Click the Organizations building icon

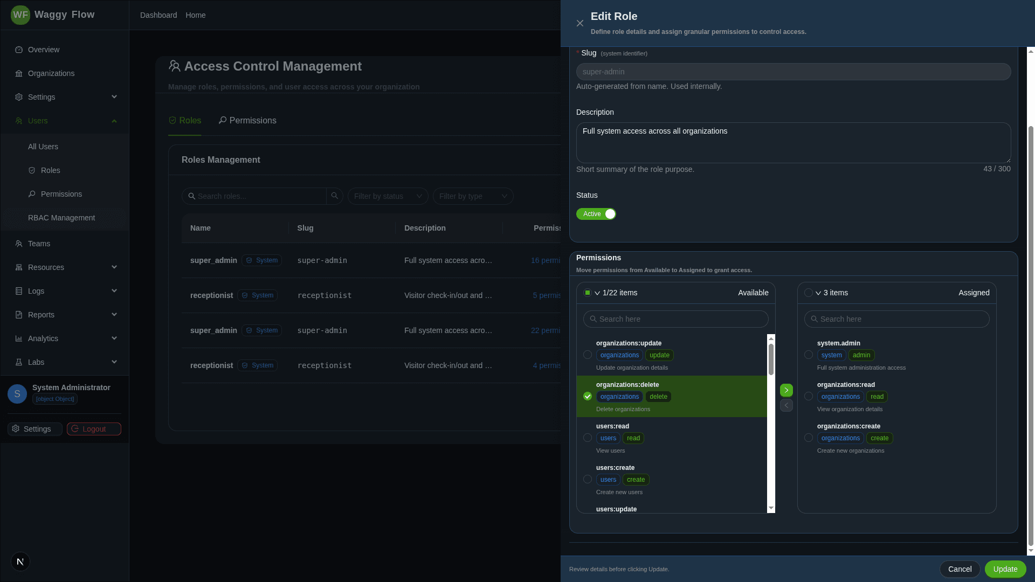(19, 73)
